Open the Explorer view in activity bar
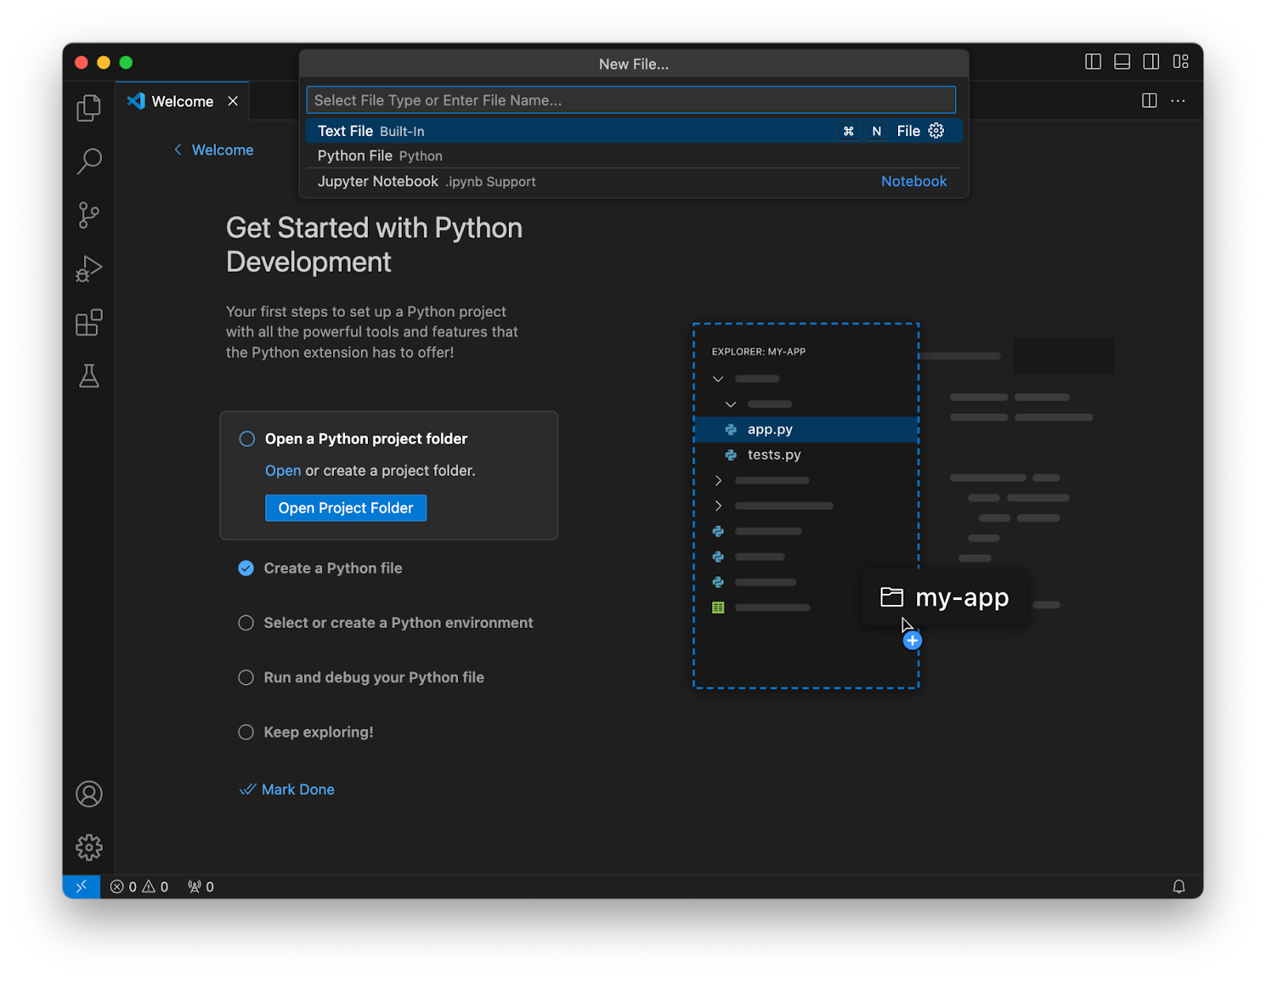This screenshot has height=981, width=1266. coord(89,108)
